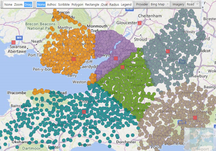The width and height of the screenshot is (216, 151).
Task: Click the red square marker near Swansea
Action: click(13, 43)
